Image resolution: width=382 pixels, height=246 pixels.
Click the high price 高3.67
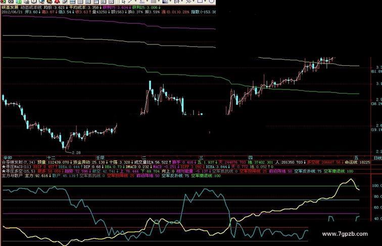[48, 12]
